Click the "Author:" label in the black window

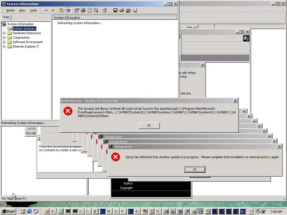click(128, 183)
